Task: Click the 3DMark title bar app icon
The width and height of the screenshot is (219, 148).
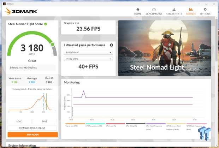Action: click(4, 4)
